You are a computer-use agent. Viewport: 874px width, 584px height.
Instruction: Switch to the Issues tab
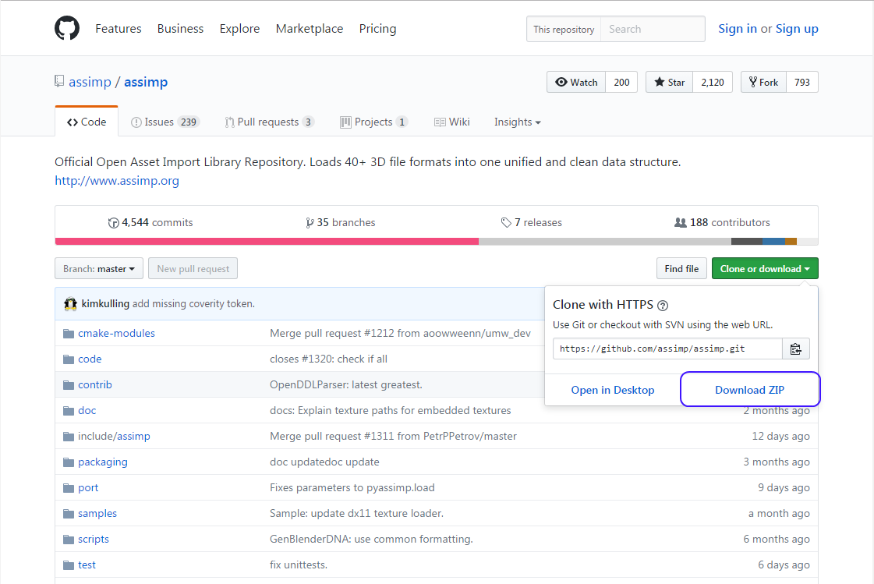pos(165,122)
